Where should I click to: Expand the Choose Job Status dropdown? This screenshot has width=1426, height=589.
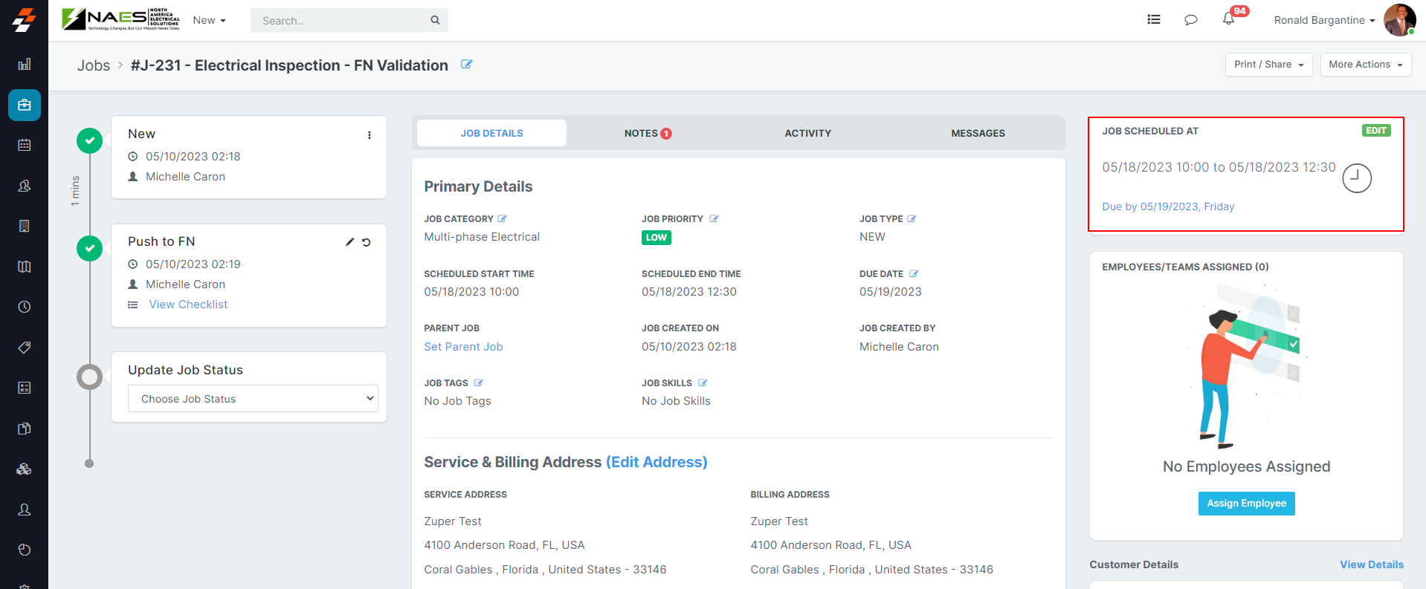(253, 399)
